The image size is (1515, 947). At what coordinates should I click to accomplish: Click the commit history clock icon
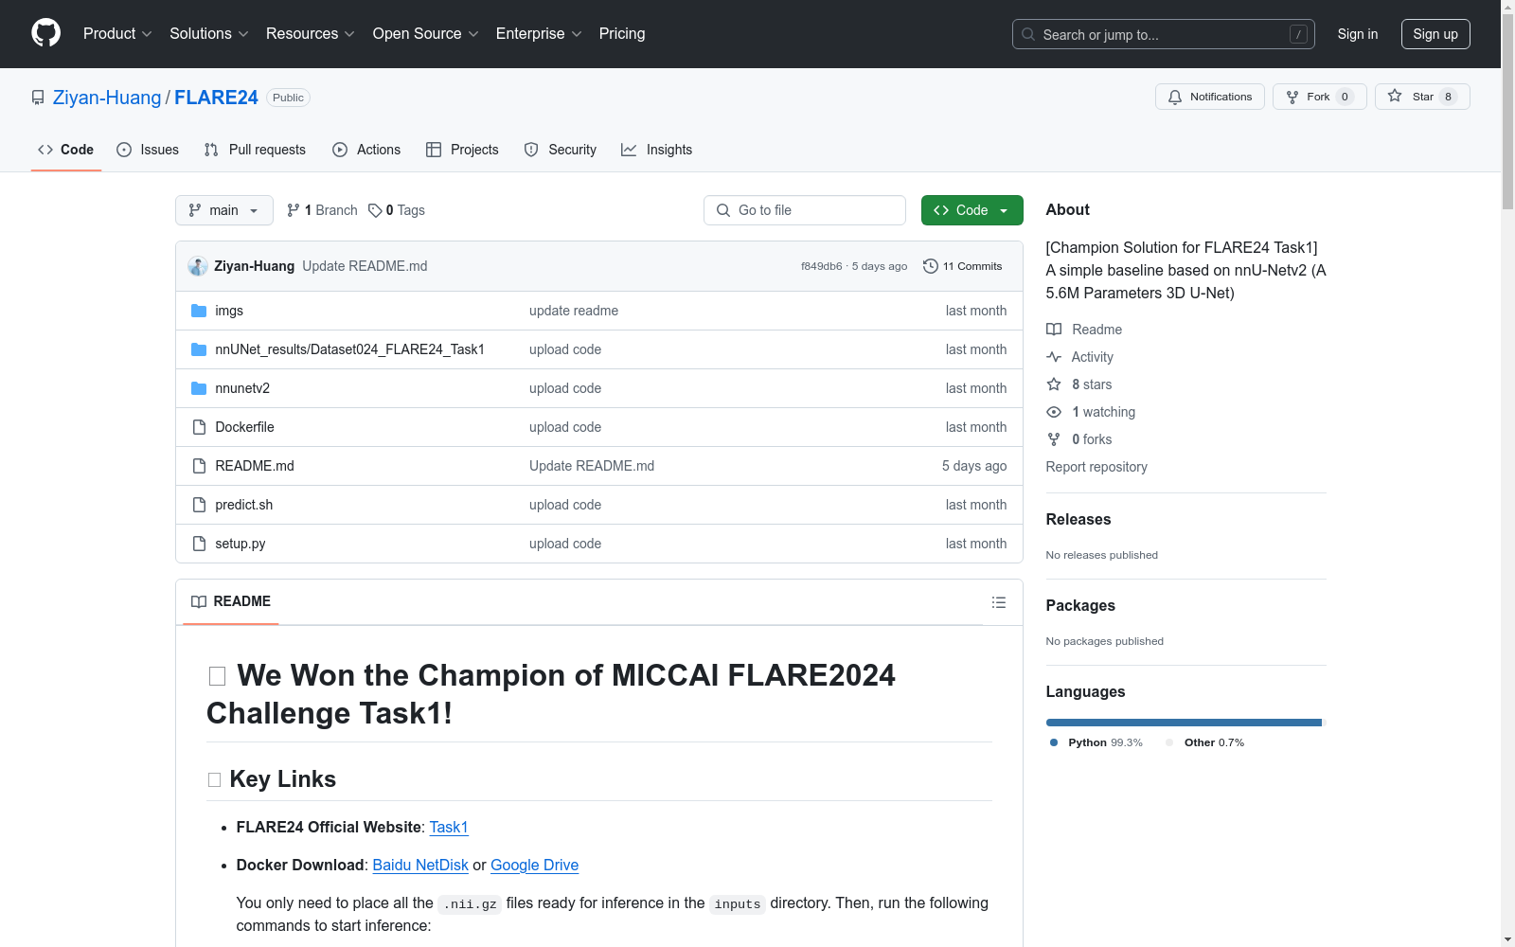point(931,266)
